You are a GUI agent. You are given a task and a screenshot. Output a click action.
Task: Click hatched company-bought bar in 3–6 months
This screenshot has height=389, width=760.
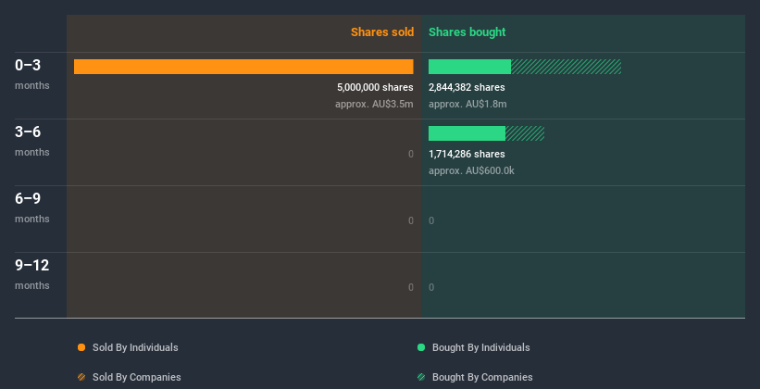[525, 133]
